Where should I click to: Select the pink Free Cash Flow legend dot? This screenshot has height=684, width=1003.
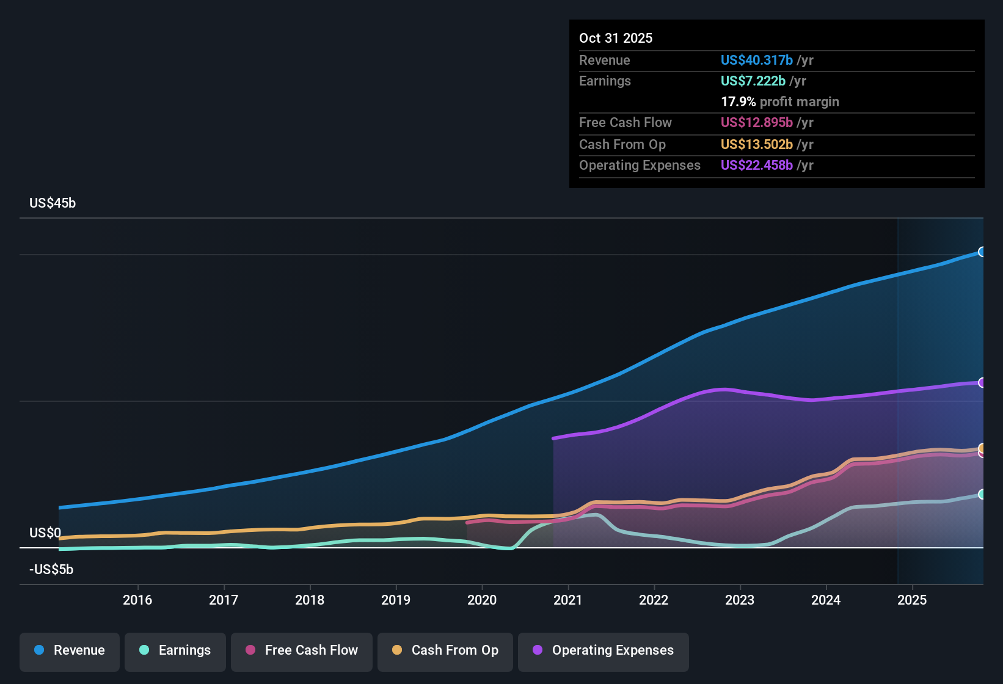click(250, 650)
